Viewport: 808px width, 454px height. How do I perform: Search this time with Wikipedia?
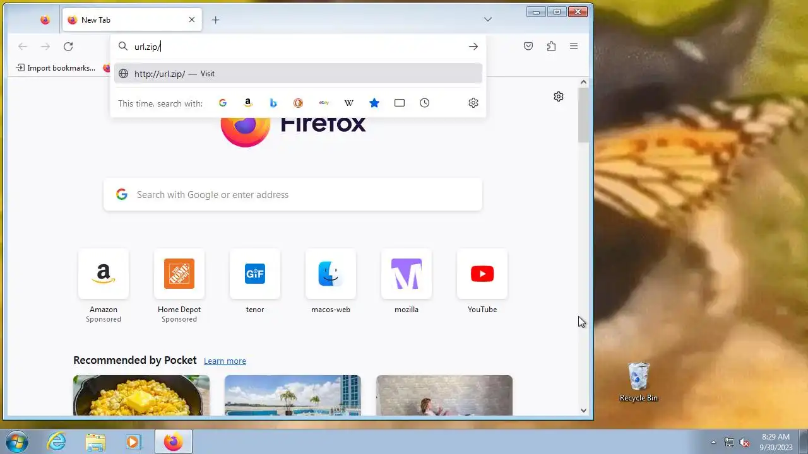pos(349,103)
